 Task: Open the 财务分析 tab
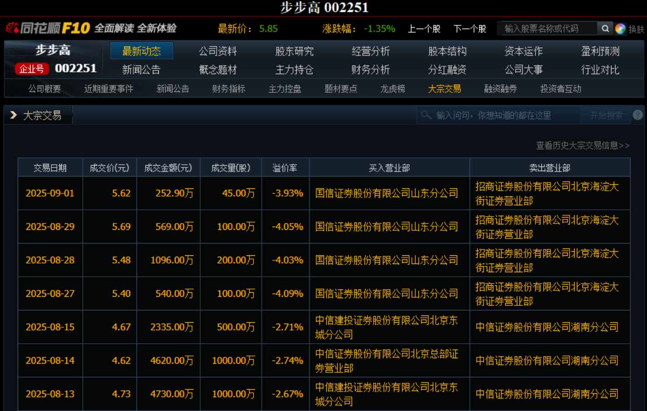(x=371, y=70)
